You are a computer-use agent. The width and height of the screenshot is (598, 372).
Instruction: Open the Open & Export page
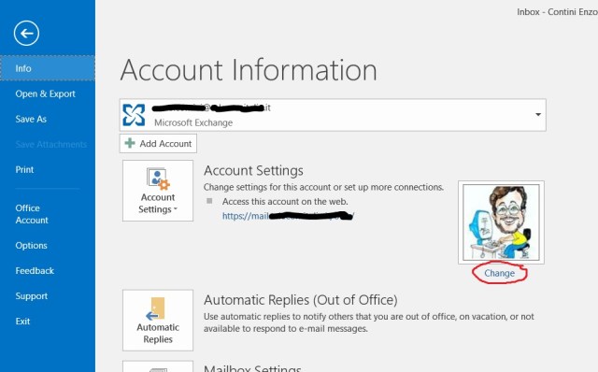[x=45, y=93]
